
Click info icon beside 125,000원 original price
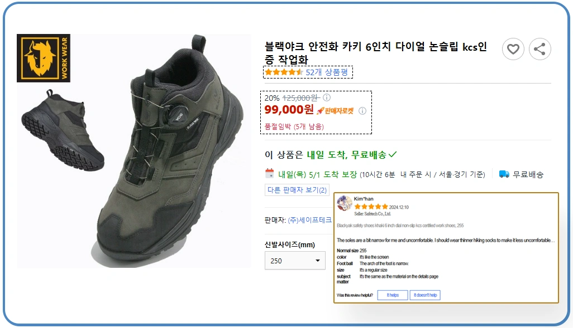pyautogui.click(x=327, y=97)
